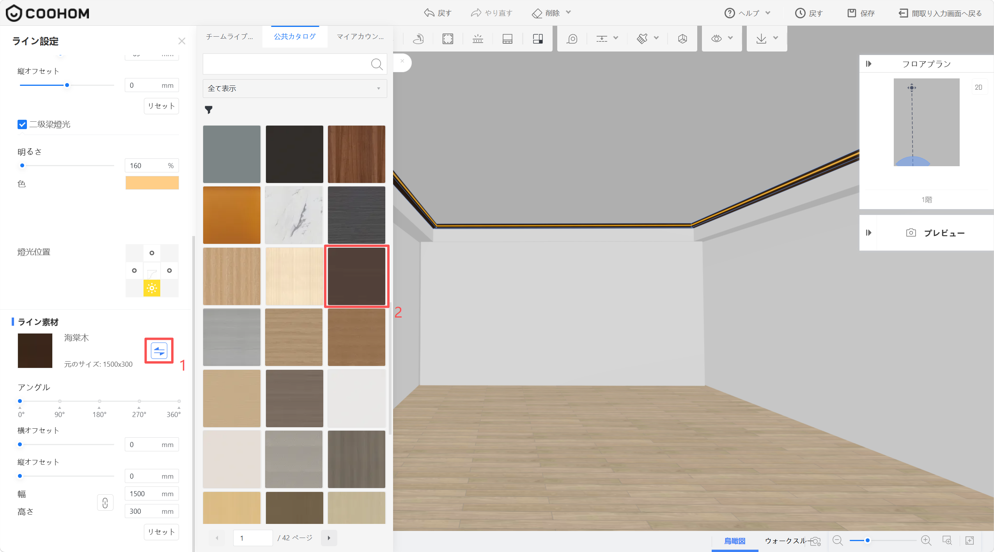This screenshot has height=552, width=994.
Task: Switch to the チームライブ tab
Action: (x=229, y=37)
